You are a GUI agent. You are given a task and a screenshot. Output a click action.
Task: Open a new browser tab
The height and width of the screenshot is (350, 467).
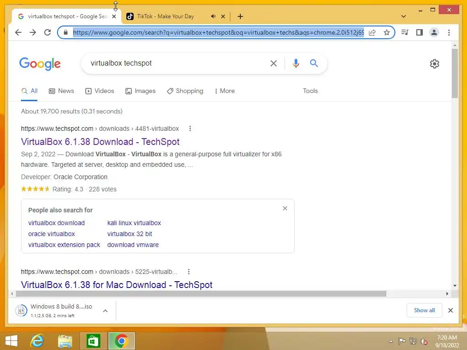pyautogui.click(x=240, y=16)
